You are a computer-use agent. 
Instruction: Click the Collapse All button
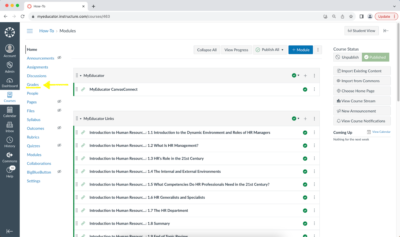[207, 50]
